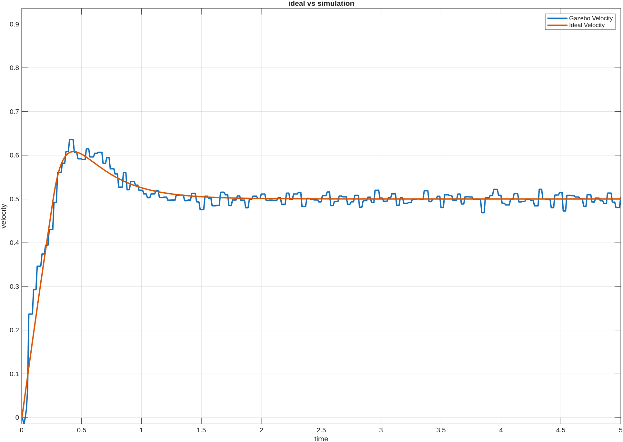Select the Gazebo Velocity legend entry
Screen dimensions: 623x442
click(x=590, y=18)
